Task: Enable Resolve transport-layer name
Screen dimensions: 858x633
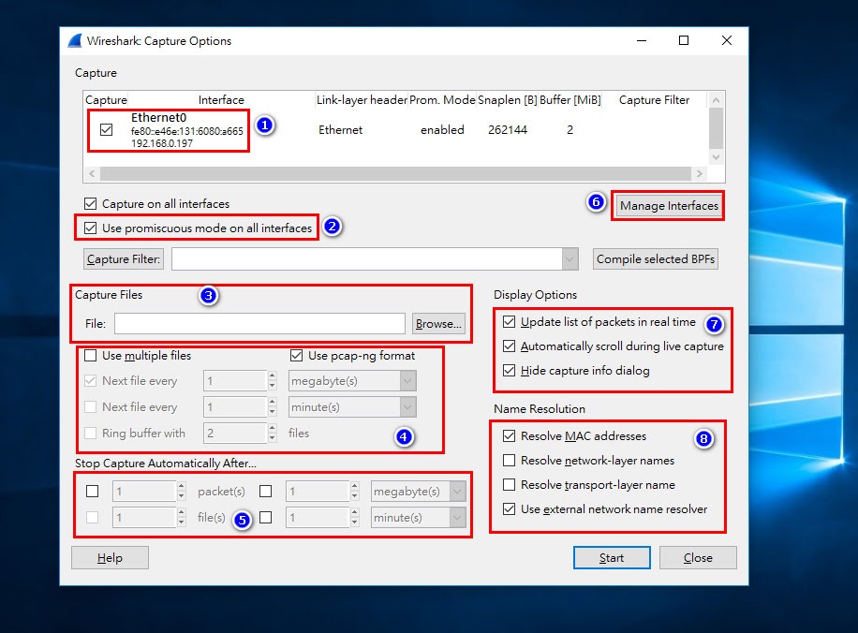Action: 509,485
